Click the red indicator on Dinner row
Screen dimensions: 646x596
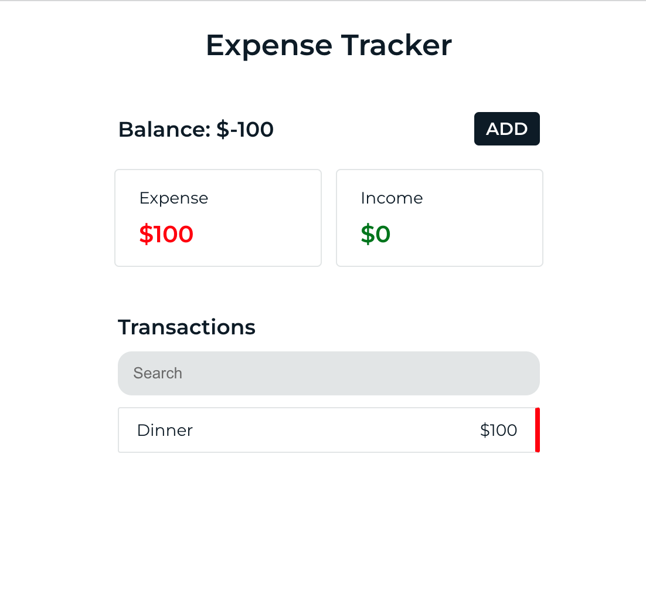tap(538, 430)
